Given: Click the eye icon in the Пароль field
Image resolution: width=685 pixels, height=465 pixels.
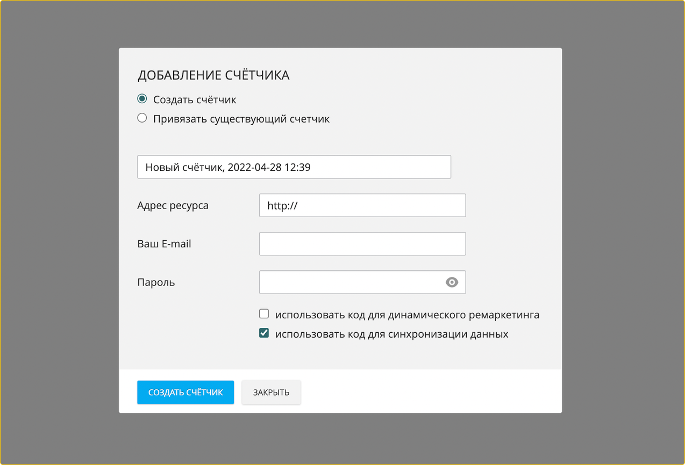Looking at the screenshot, I should (452, 282).
